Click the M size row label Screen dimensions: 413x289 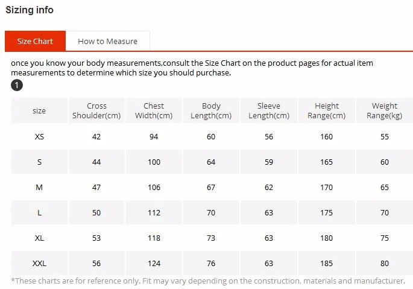click(39, 188)
